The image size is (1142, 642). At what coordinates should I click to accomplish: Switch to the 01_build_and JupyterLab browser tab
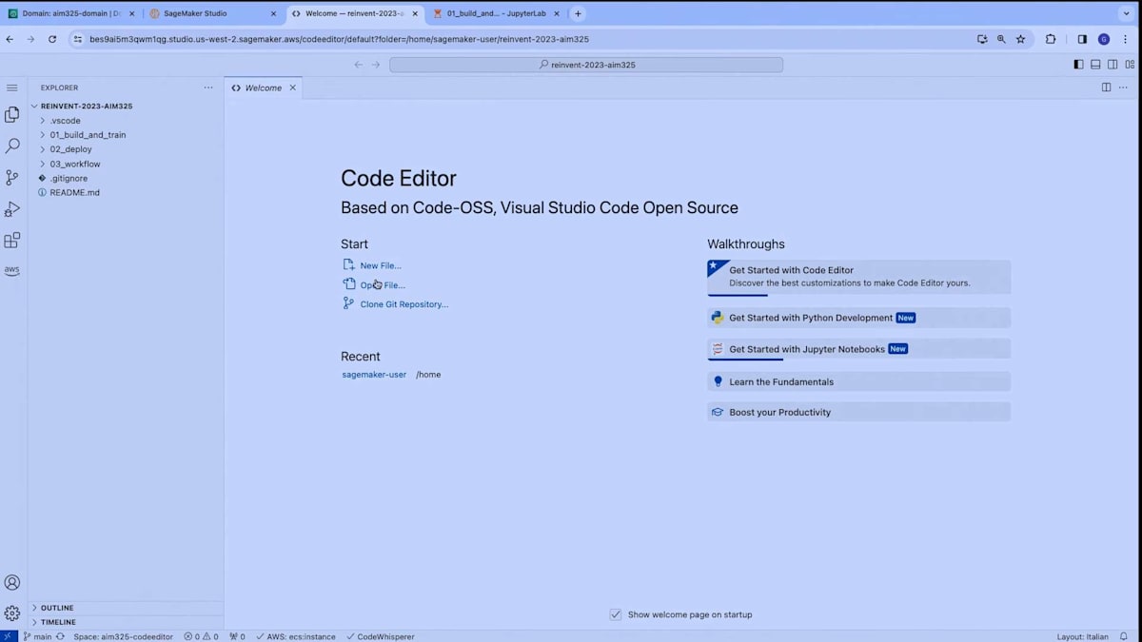click(x=495, y=13)
